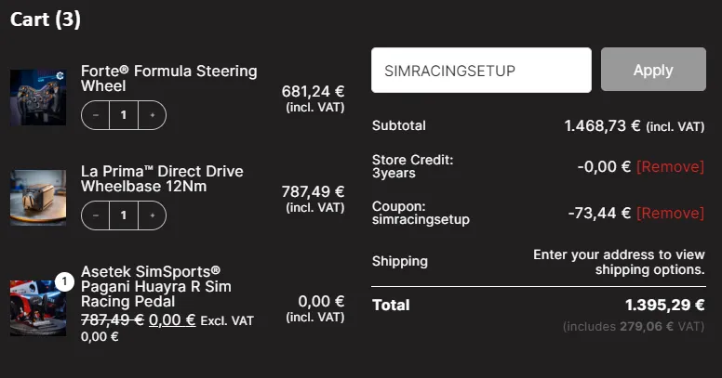Decrease Forte Formula Steering Wheel quantity

point(96,115)
